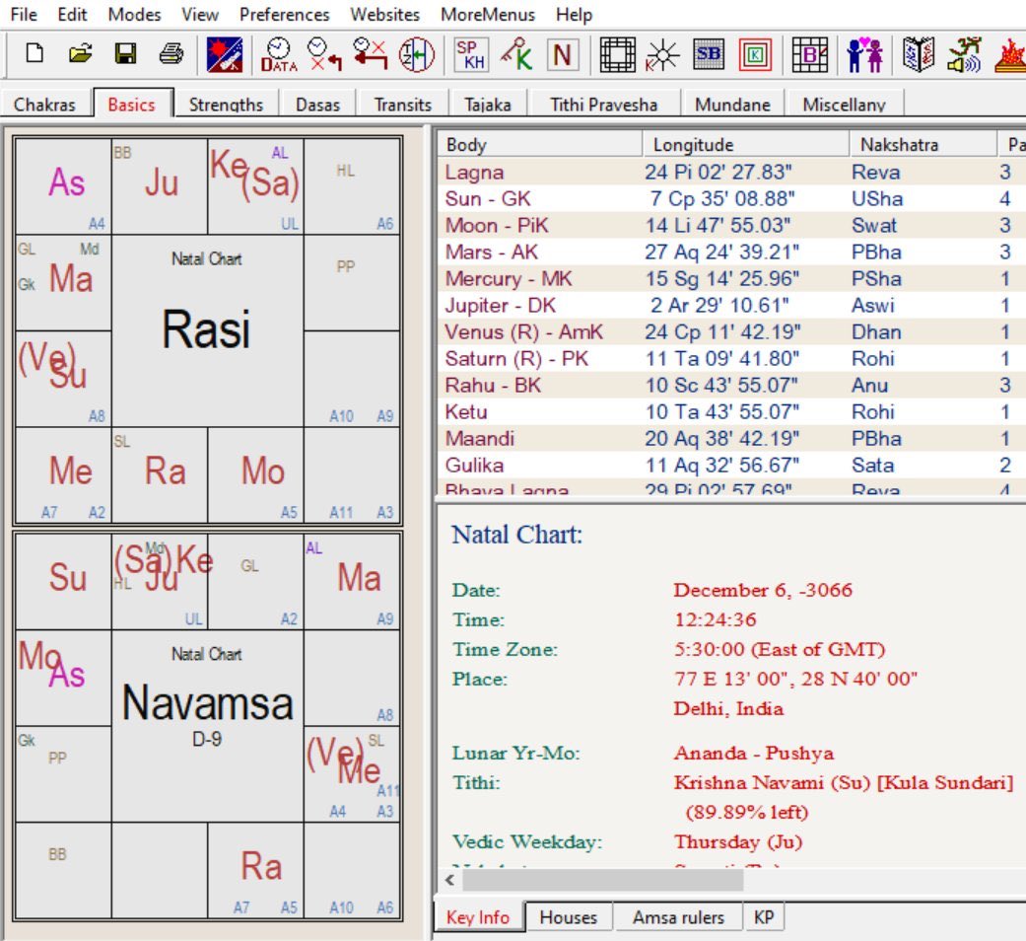Create a new chart with New icon
Viewport: 1026px width, 941px height.
34,53
